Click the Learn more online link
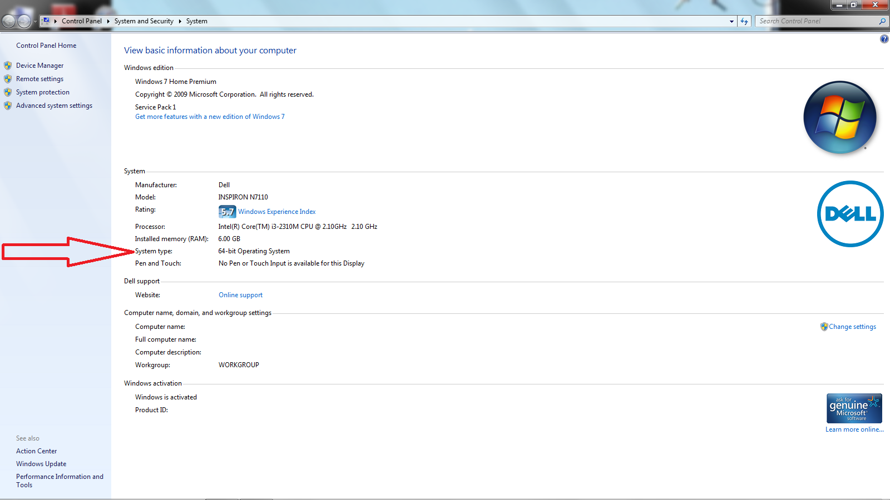The width and height of the screenshot is (890, 500). pyautogui.click(x=854, y=429)
